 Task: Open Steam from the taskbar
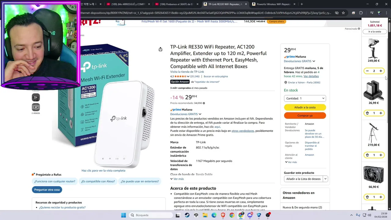(x=187, y=215)
